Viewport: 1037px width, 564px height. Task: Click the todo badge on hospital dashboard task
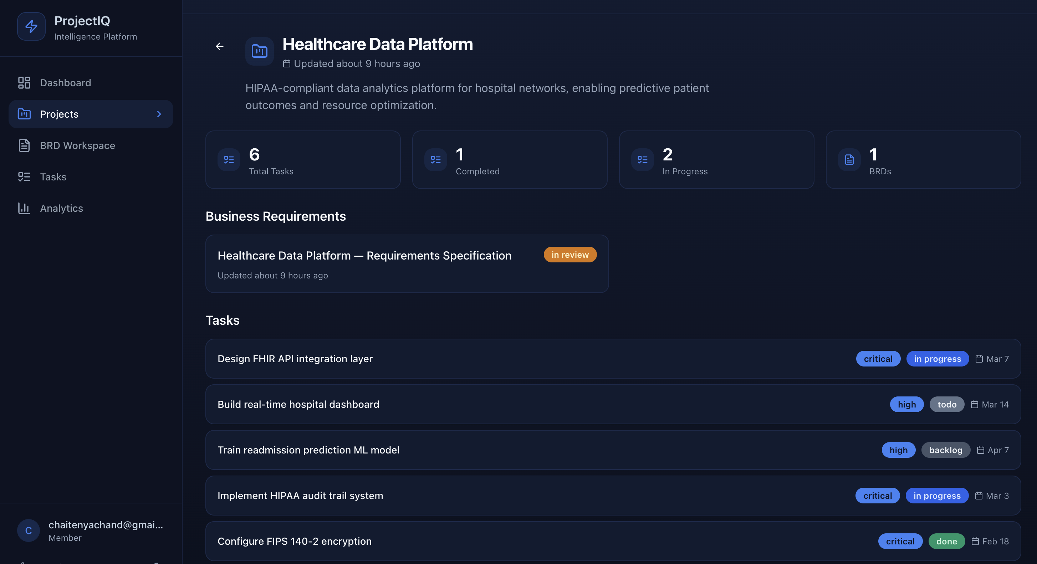[x=947, y=404]
